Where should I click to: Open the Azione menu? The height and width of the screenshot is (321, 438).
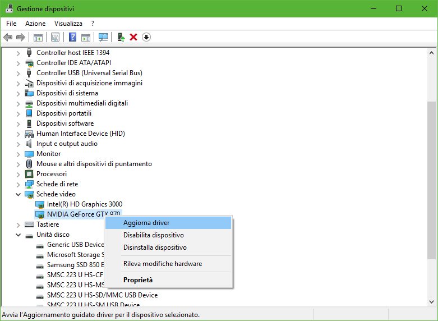pyautogui.click(x=35, y=24)
